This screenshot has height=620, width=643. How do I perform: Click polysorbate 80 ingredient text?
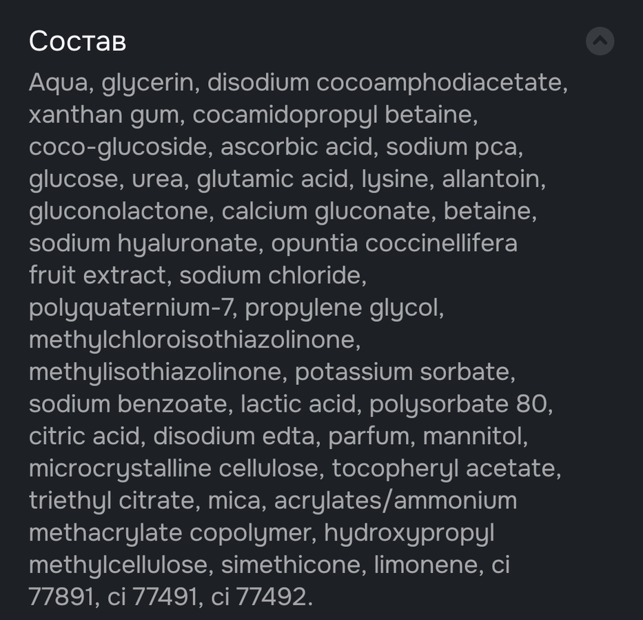459,404
